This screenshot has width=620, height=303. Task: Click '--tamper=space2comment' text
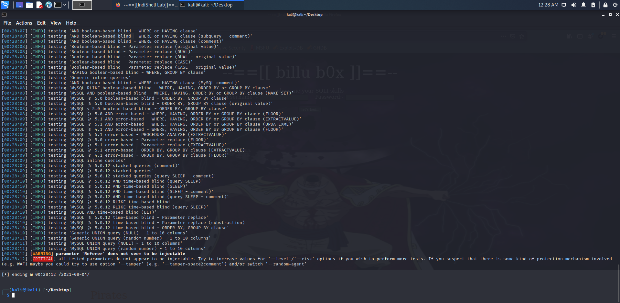[x=194, y=264]
